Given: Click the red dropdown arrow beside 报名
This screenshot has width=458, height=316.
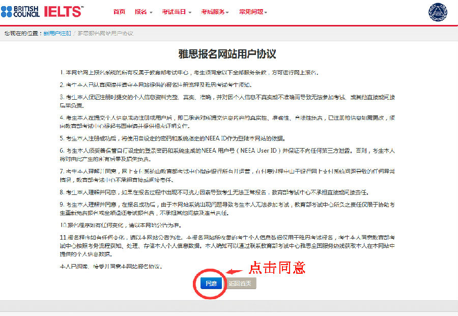Looking at the screenshot, I should click(151, 13).
